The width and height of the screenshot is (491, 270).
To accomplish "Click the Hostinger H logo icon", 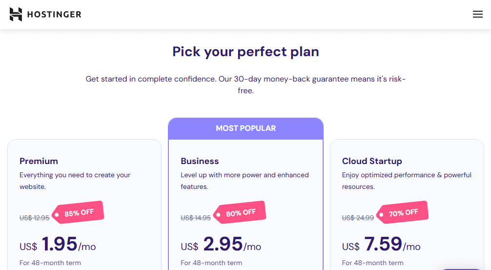I will tap(16, 15).
